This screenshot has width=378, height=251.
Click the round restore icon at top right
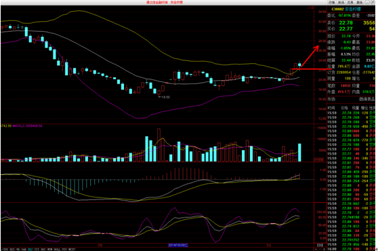[373, 2]
